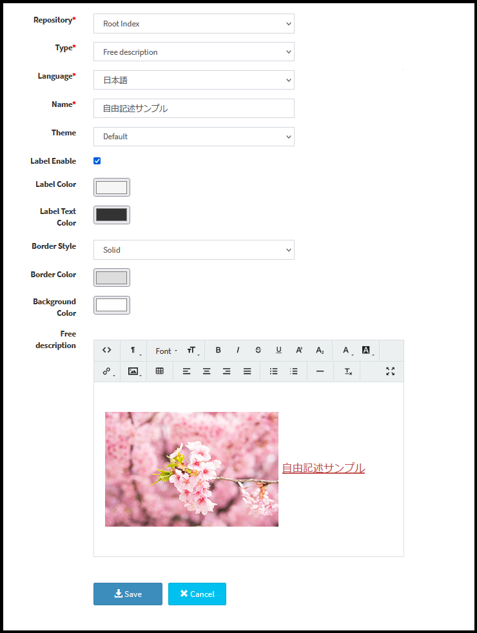Viewport: 477px width, 633px height.
Task: Apply italic formatting in editor toolbar
Action: pyautogui.click(x=238, y=350)
